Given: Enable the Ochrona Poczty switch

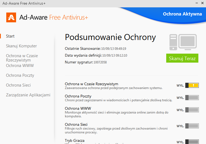Looking at the screenshot, I should point(192,97).
